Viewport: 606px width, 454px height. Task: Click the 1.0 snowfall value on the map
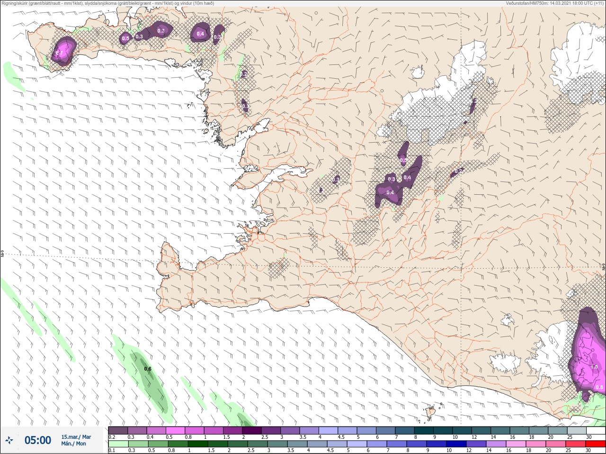pyautogui.click(x=595, y=367)
